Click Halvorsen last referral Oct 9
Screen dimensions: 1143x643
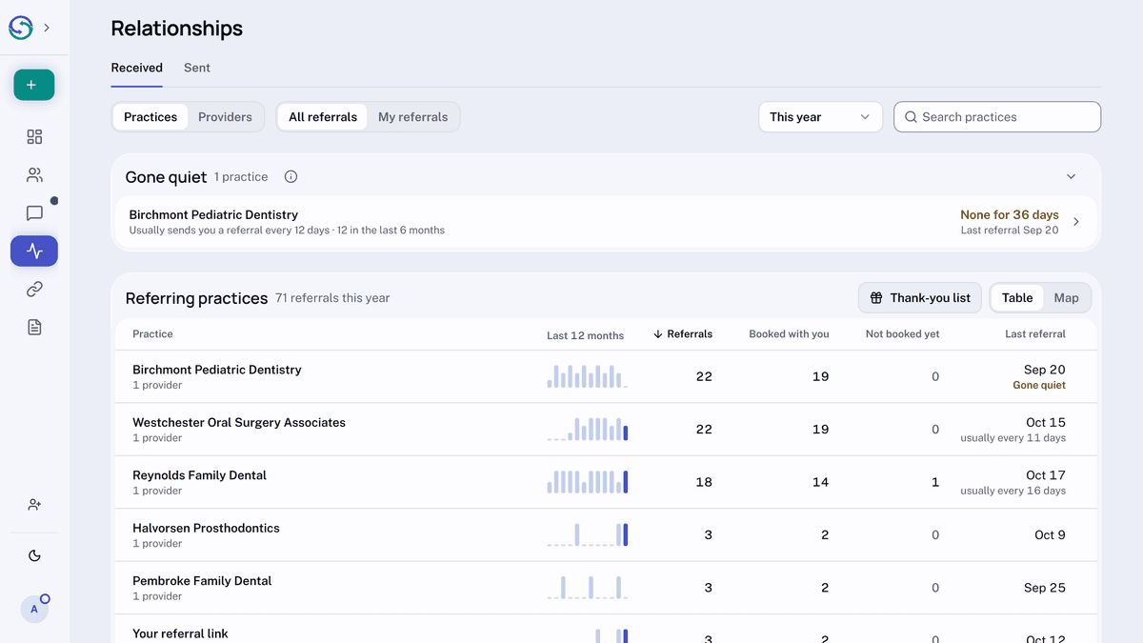point(1050,535)
